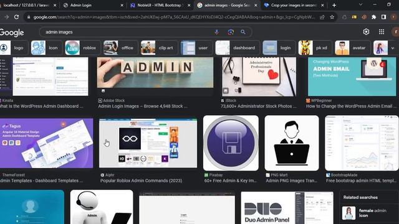Open the man with laptop image
The image size is (399, 224).
point(292,143)
